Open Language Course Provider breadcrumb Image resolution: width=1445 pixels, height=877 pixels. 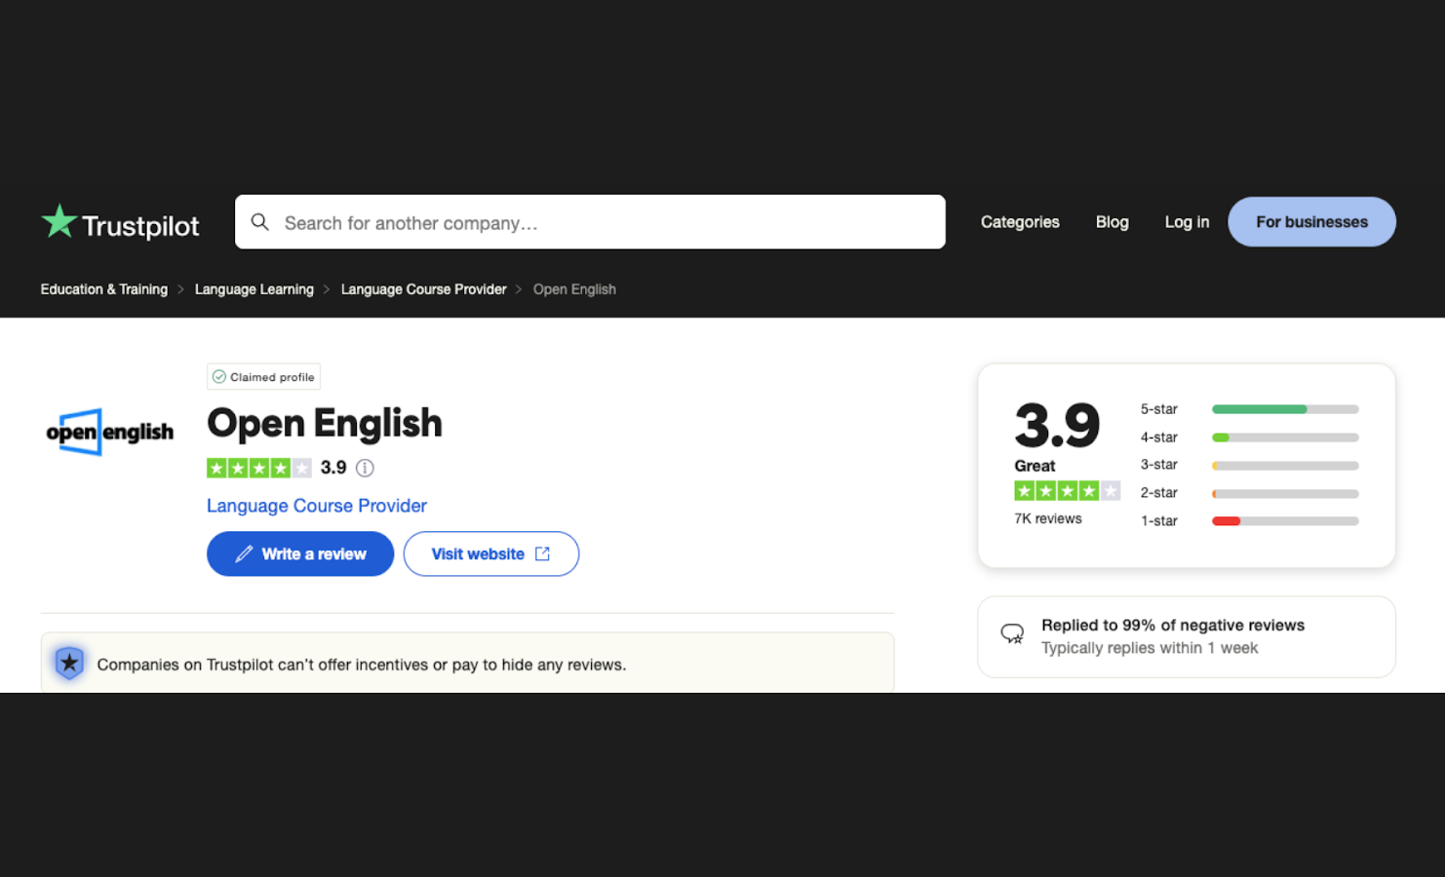coord(424,289)
